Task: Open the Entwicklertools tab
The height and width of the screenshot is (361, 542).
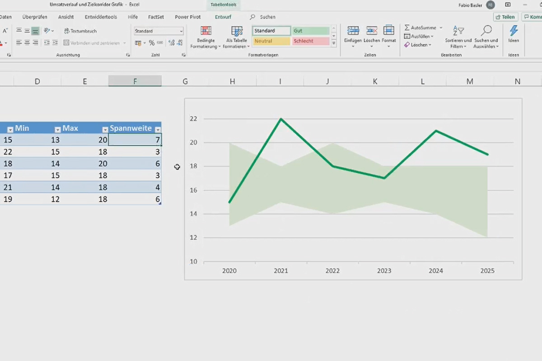Action: pos(101,17)
